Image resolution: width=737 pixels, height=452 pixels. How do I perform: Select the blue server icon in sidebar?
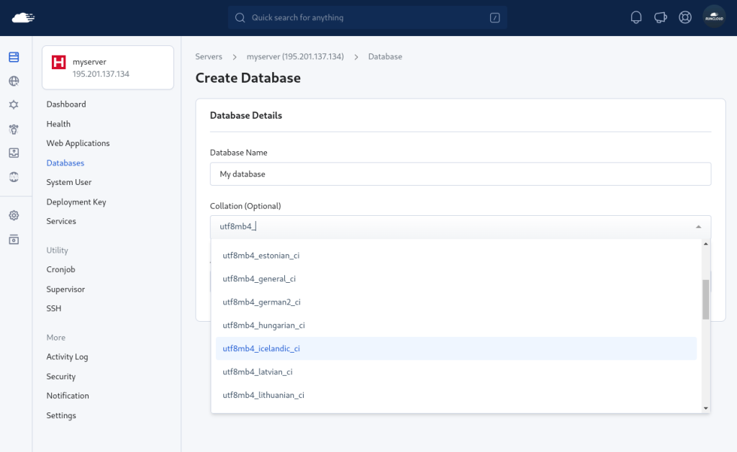pos(13,58)
